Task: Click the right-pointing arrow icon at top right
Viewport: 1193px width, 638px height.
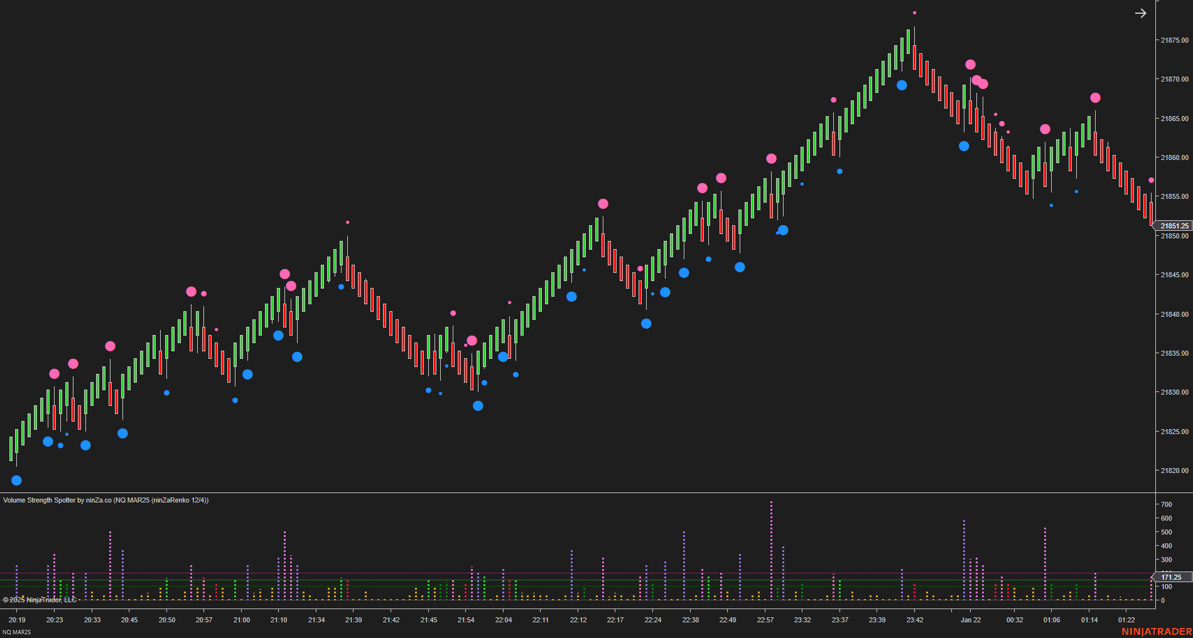Action: tap(1141, 13)
